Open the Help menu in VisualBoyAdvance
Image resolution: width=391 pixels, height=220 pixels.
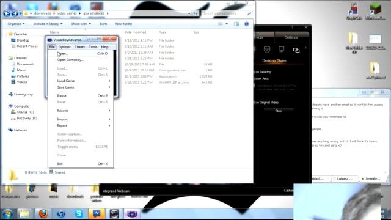pyautogui.click(x=104, y=47)
